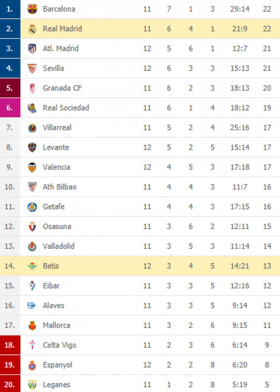280x392 pixels.
Task: Open the Levante team link
Action: click(56, 147)
